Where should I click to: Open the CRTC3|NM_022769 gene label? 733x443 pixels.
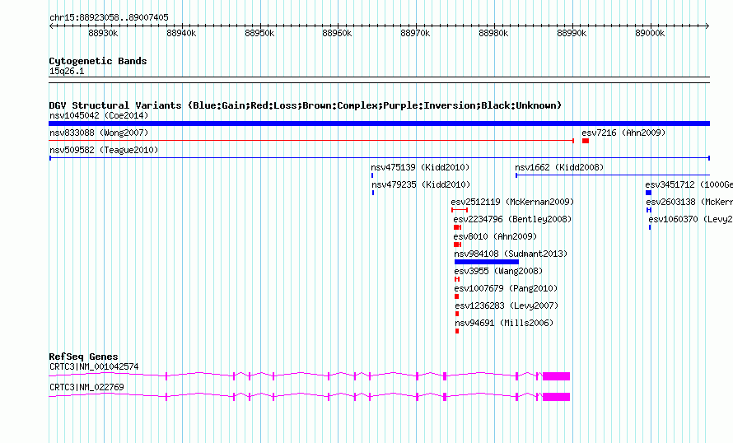pyautogui.click(x=86, y=387)
